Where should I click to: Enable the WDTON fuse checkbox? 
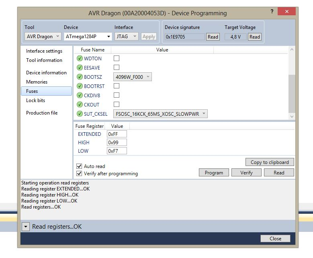point(117,58)
